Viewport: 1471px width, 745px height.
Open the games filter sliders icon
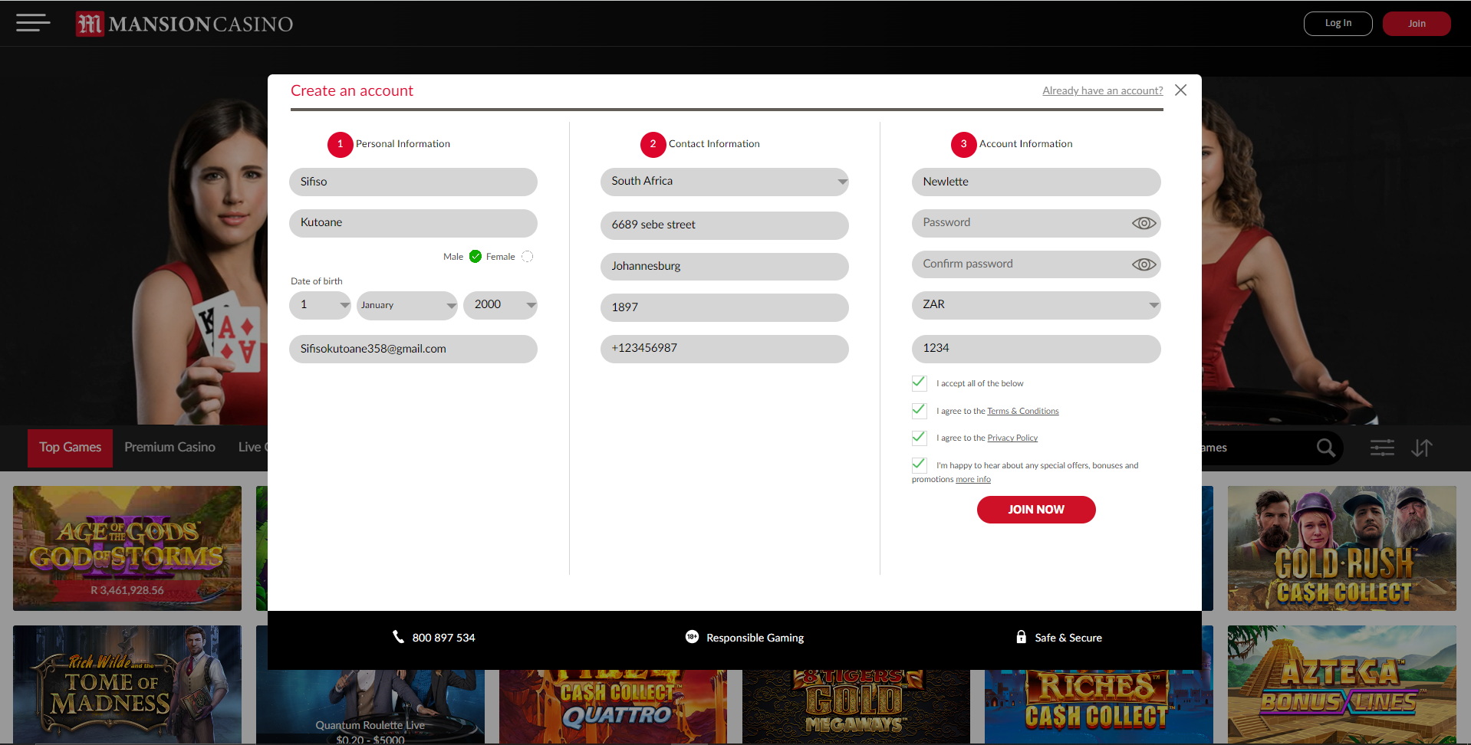(x=1382, y=448)
